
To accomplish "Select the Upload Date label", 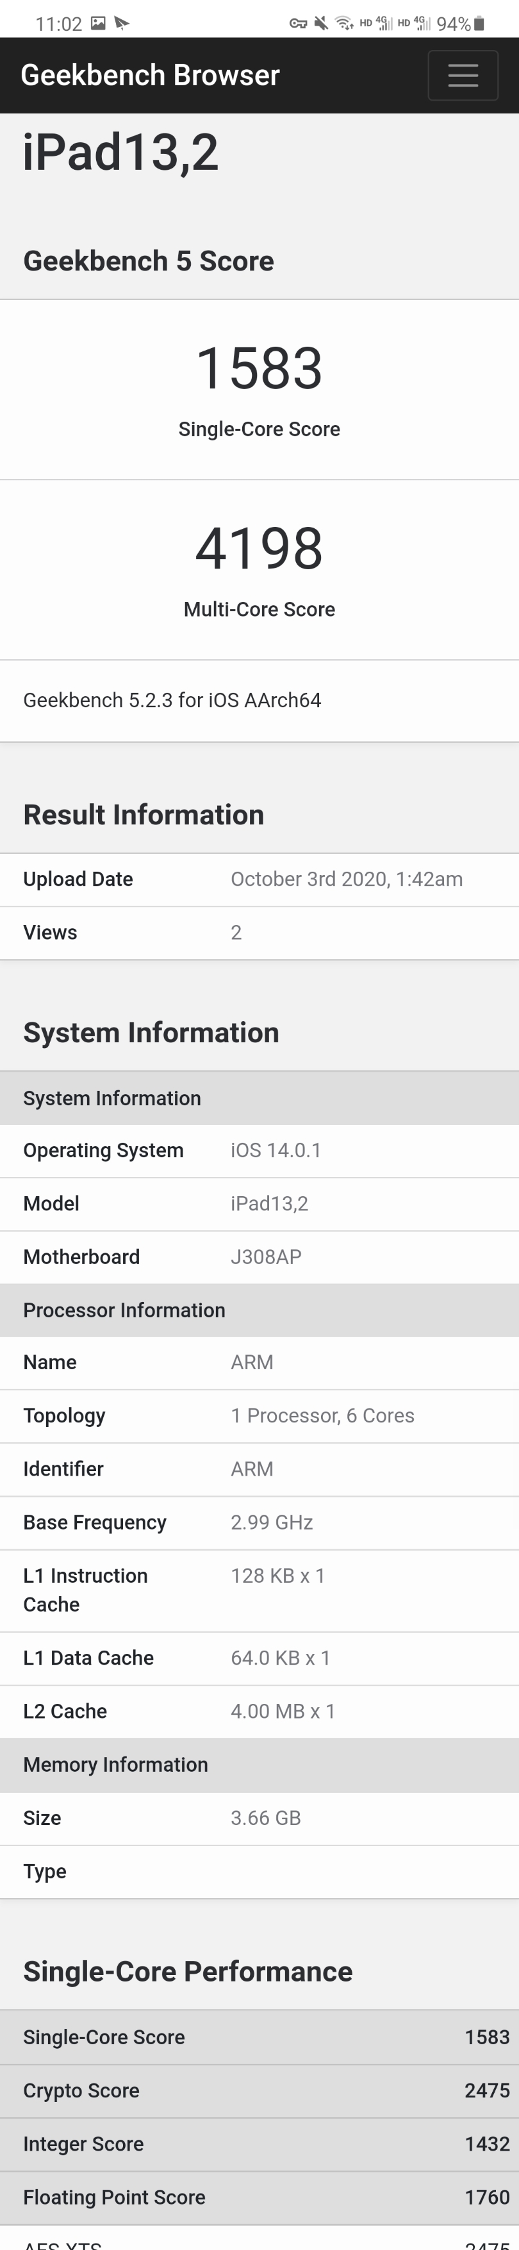I will point(78,879).
